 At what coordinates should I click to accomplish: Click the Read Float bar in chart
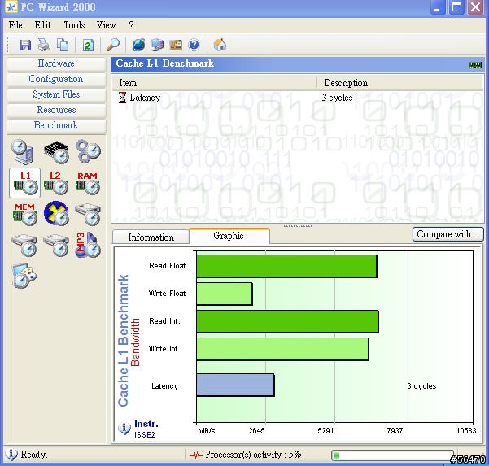(286, 266)
